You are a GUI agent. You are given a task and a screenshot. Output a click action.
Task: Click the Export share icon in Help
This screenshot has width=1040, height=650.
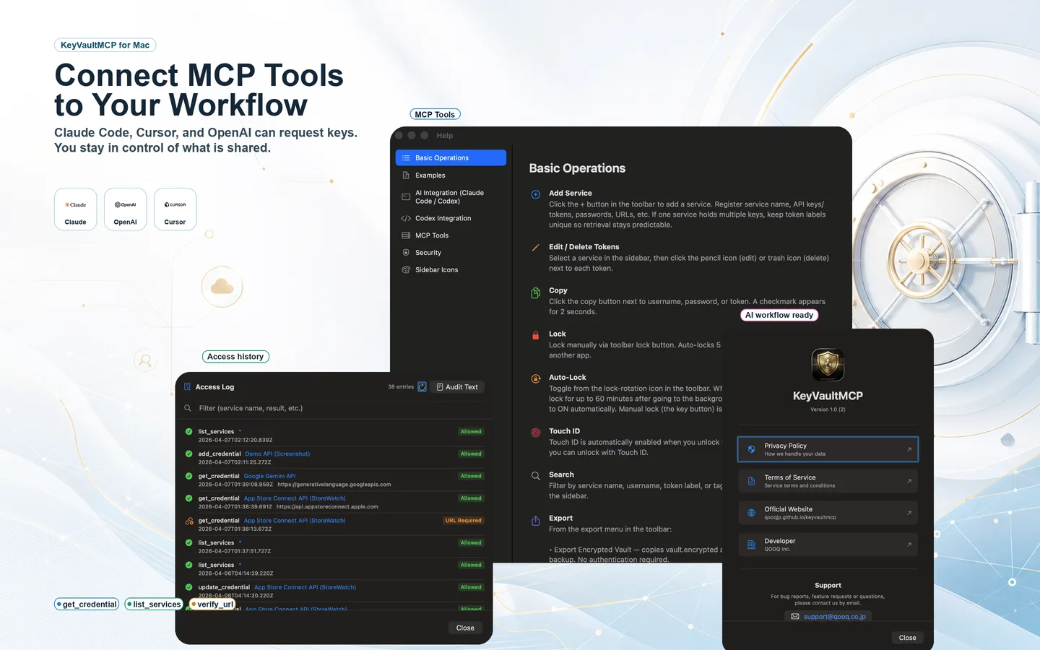(536, 521)
